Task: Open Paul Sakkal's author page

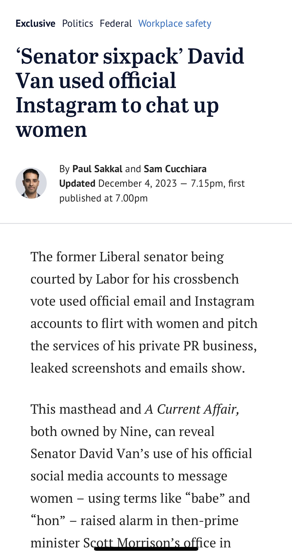Action: [97, 169]
